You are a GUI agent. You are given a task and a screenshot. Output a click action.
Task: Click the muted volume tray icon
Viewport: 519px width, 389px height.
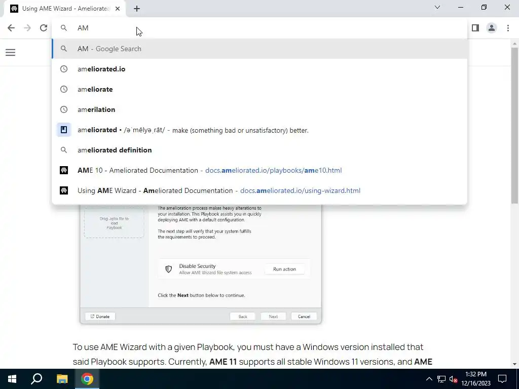(x=454, y=379)
